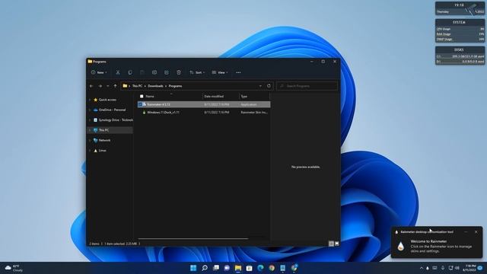This screenshot has width=487, height=274.
Task: Toggle the select-all checkbox beside Name header
Action: [142, 97]
